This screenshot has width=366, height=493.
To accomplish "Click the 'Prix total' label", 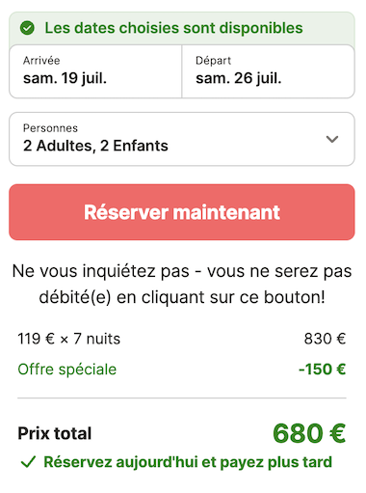I will tap(55, 433).
